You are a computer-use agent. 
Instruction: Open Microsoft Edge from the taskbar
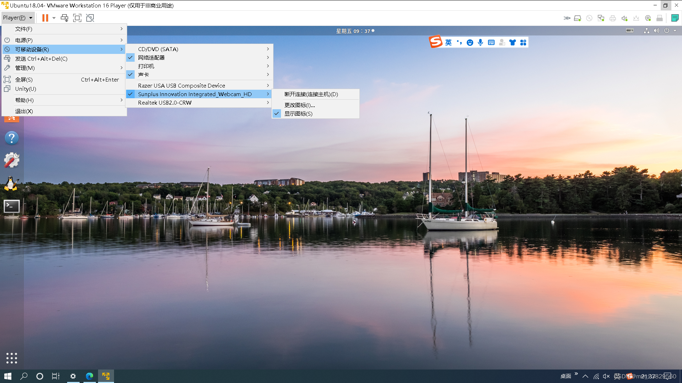click(x=90, y=376)
